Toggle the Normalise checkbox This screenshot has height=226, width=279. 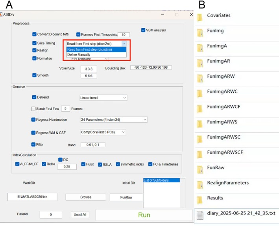click(34, 58)
